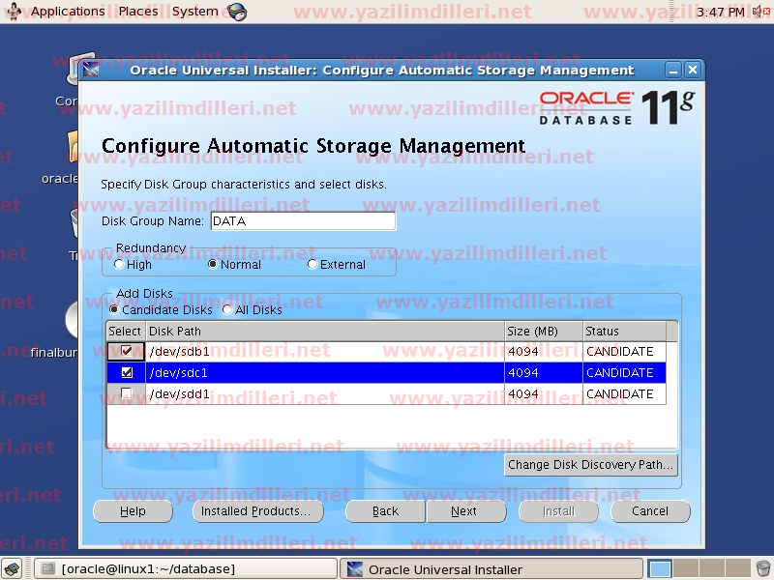This screenshot has width=774, height=580.
Task: Open the System menu
Action: pos(194,12)
